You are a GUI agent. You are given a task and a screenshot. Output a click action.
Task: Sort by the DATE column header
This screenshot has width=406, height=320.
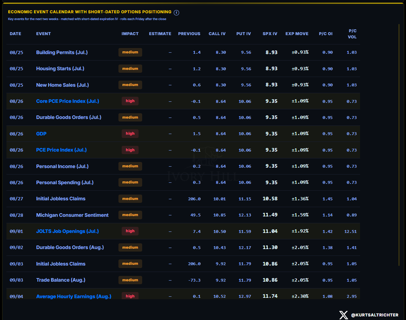click(15, 34)
